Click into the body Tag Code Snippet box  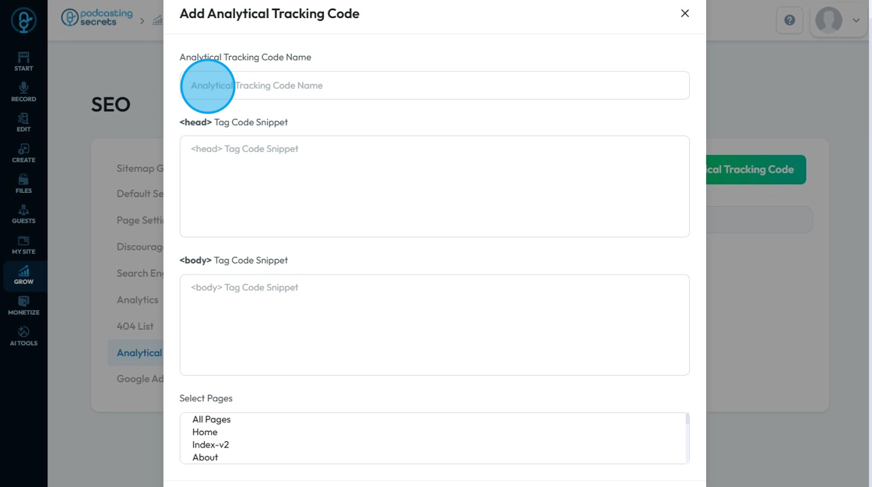click(x=434, y=324)
